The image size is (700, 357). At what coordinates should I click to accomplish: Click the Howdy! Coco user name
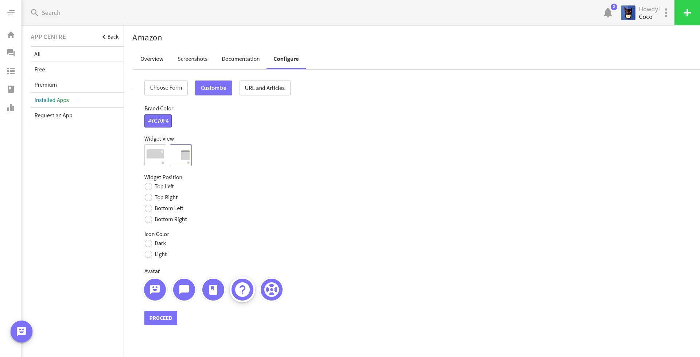pyautogui.click(x=649, y=13)
